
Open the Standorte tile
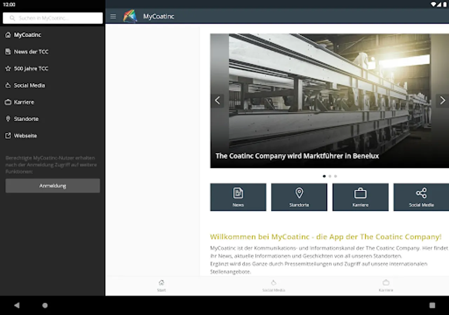pos(299,197)
